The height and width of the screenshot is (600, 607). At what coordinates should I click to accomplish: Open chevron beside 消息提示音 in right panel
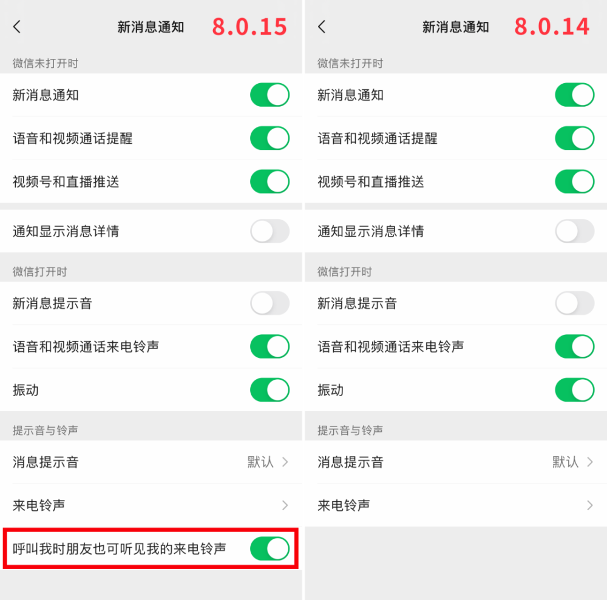coord(590,462)
